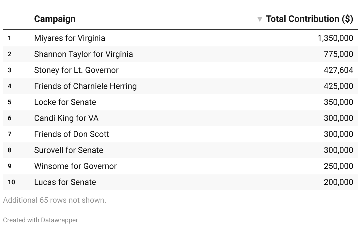Select the 427,604 contribution cell
This screenshot has width=361, height=227.
(339, 70)
